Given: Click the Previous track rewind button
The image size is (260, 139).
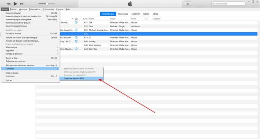Looking at the screenshot, I should pyautogui.click(x=9, y=4).
